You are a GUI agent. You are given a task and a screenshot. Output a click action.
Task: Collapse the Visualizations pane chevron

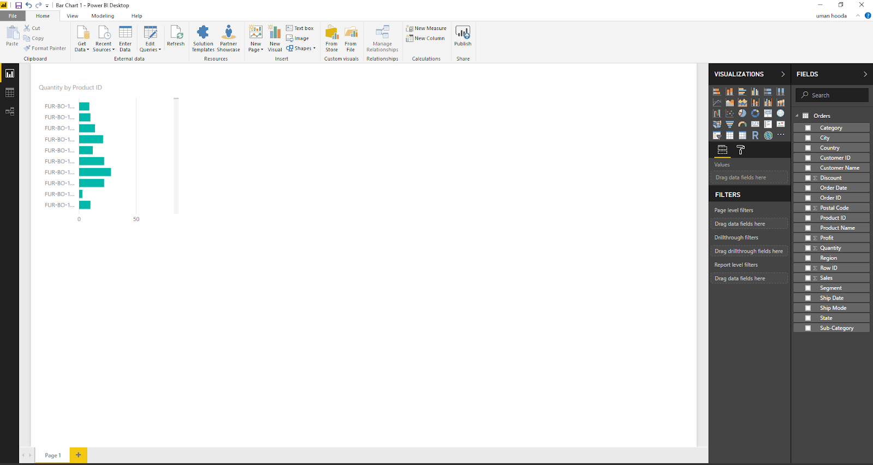pyautogui.click(x=783, y=74)
